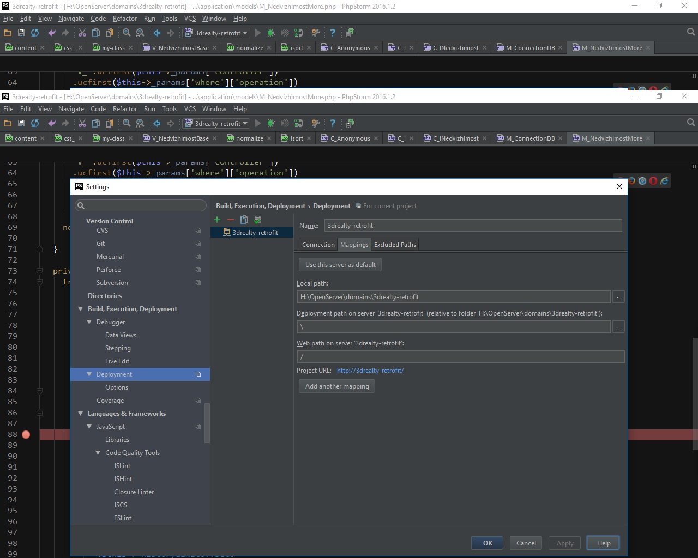Click the green plus to add server
This screenshot has width=698, height=558.
[217, 220]
